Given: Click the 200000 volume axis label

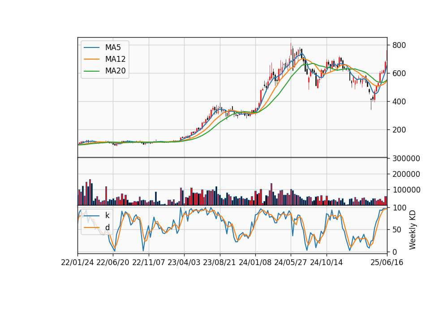Looking at the screenshot, I should [406, 174].
